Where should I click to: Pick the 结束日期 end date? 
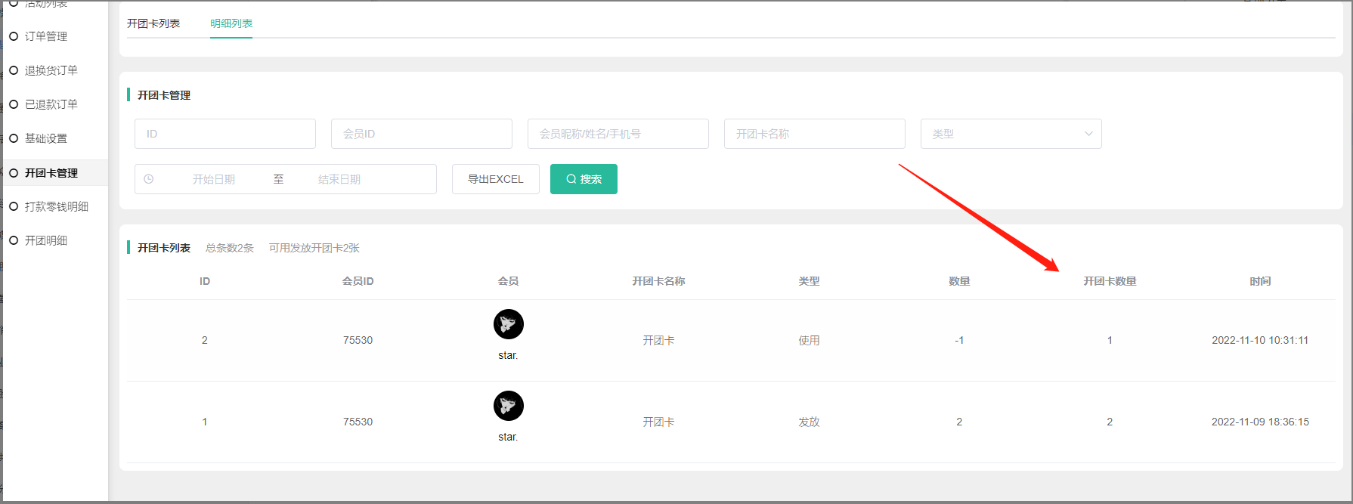coord(339,179)
